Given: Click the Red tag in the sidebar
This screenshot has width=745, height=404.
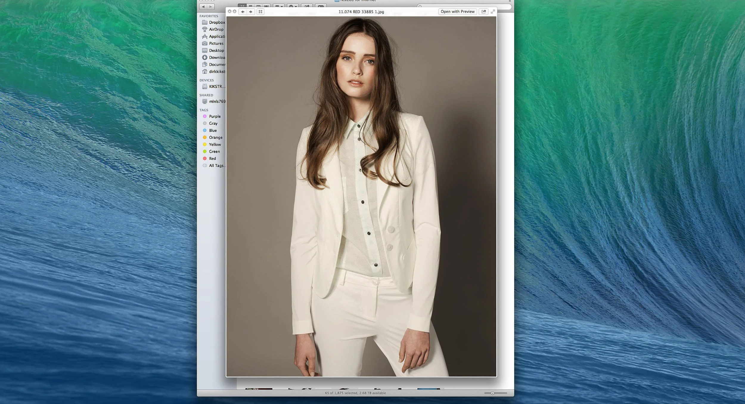Looking at the screenshot, I should coord(212,158).
